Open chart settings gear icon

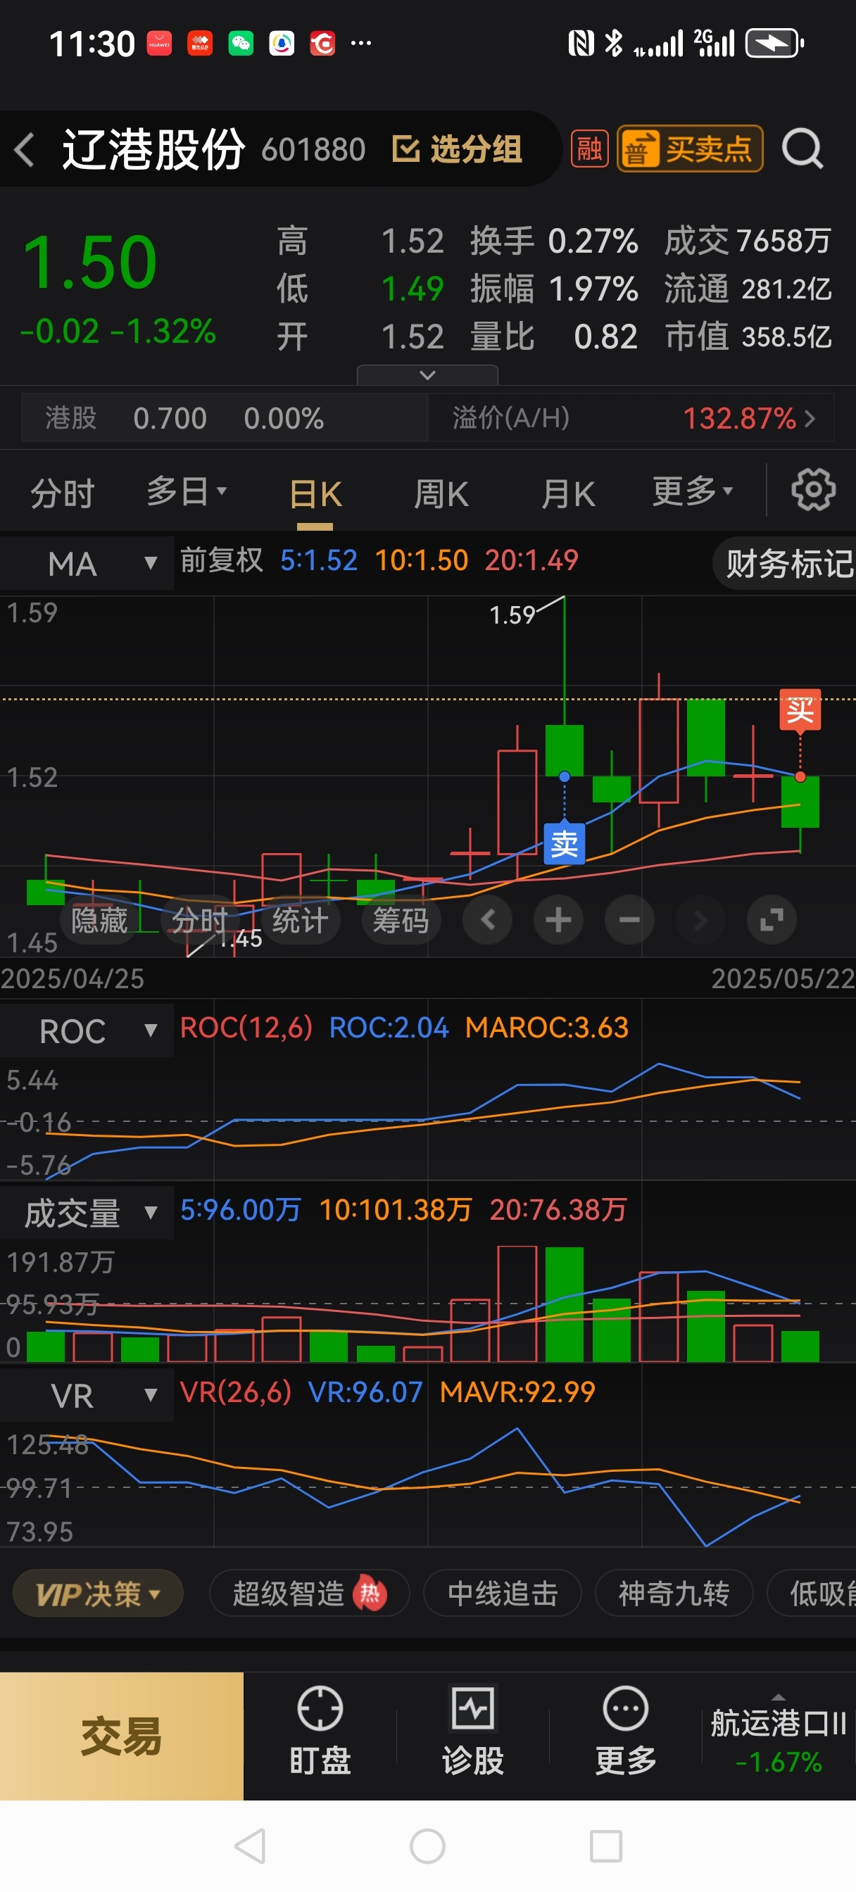coord(812,490)
